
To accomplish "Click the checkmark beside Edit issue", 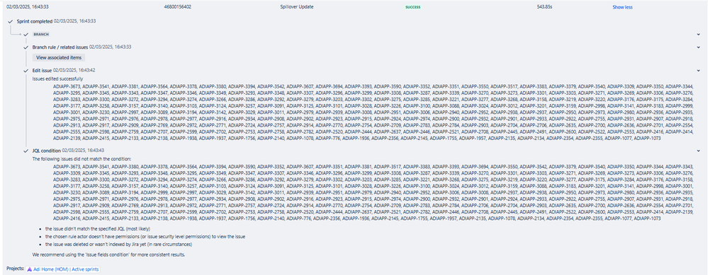I will pos(26,70).
